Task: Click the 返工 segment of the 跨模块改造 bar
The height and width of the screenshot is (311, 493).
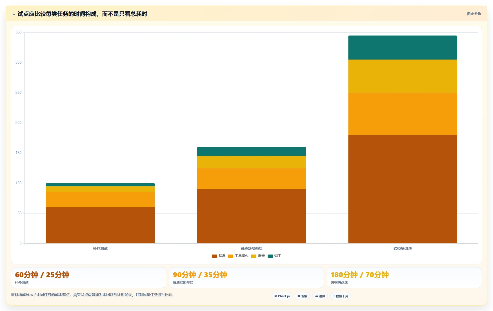Action: pos(403,47)
